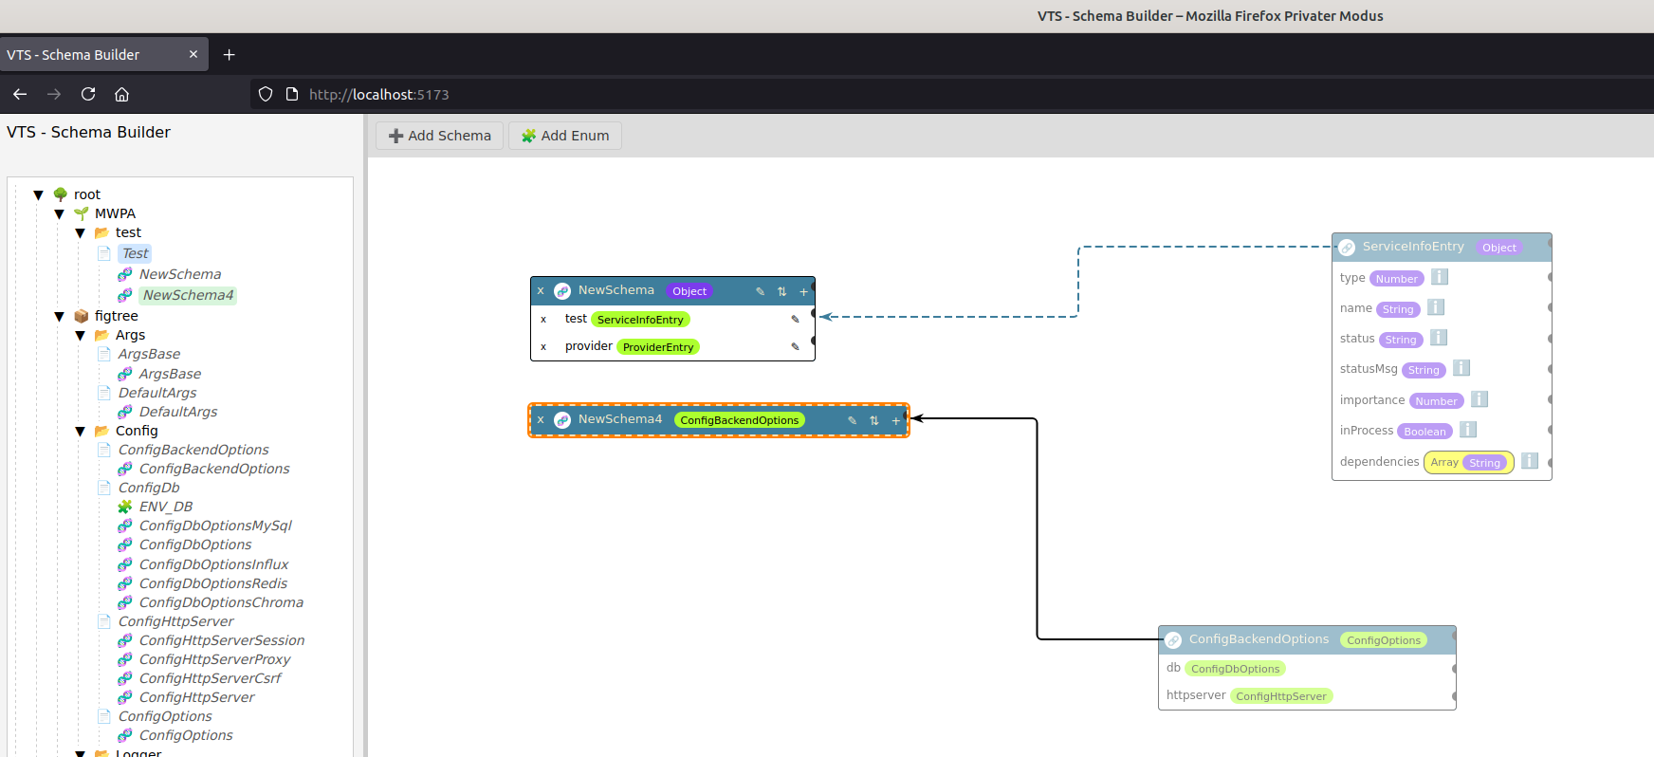The height and width of the screenshot is (757, 1654).
Task: Click the ConfigHttpServer badge on 'httpserver'
Action: click(x=1281, y=696)
